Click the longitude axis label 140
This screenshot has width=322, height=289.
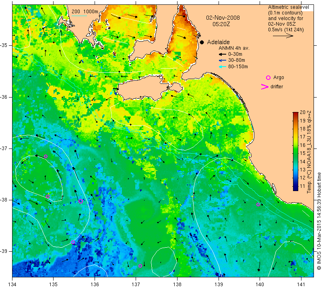[260, 284]
